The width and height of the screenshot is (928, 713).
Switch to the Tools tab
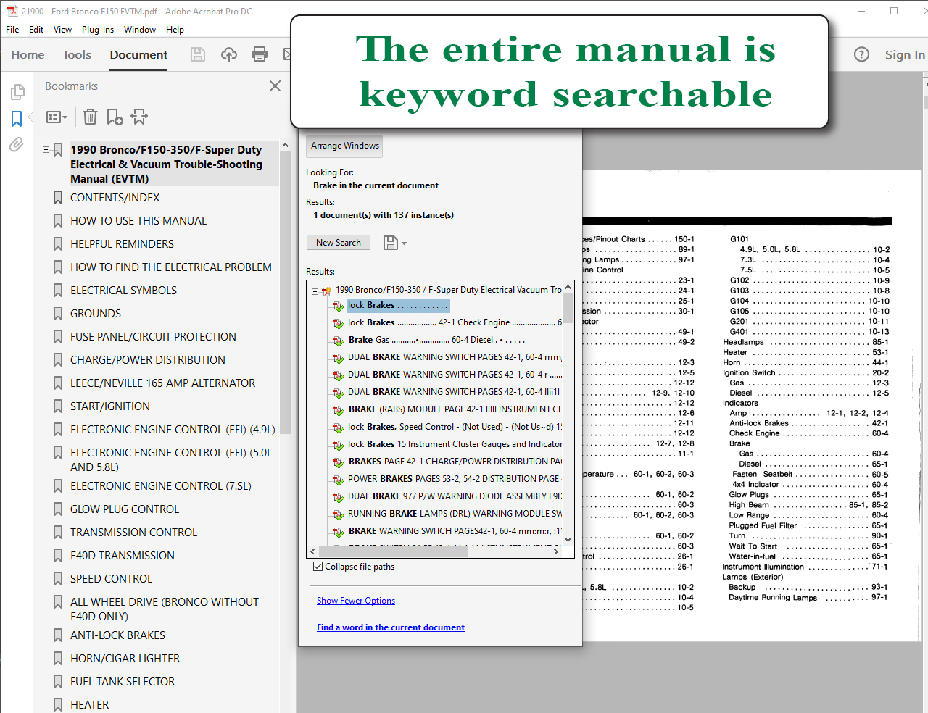click(x=77, y=55)
